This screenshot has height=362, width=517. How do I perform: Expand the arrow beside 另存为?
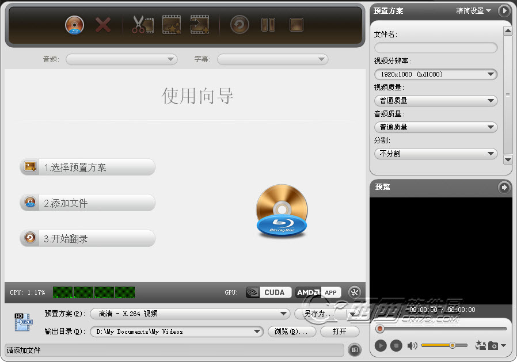click(x=353, y=314)
